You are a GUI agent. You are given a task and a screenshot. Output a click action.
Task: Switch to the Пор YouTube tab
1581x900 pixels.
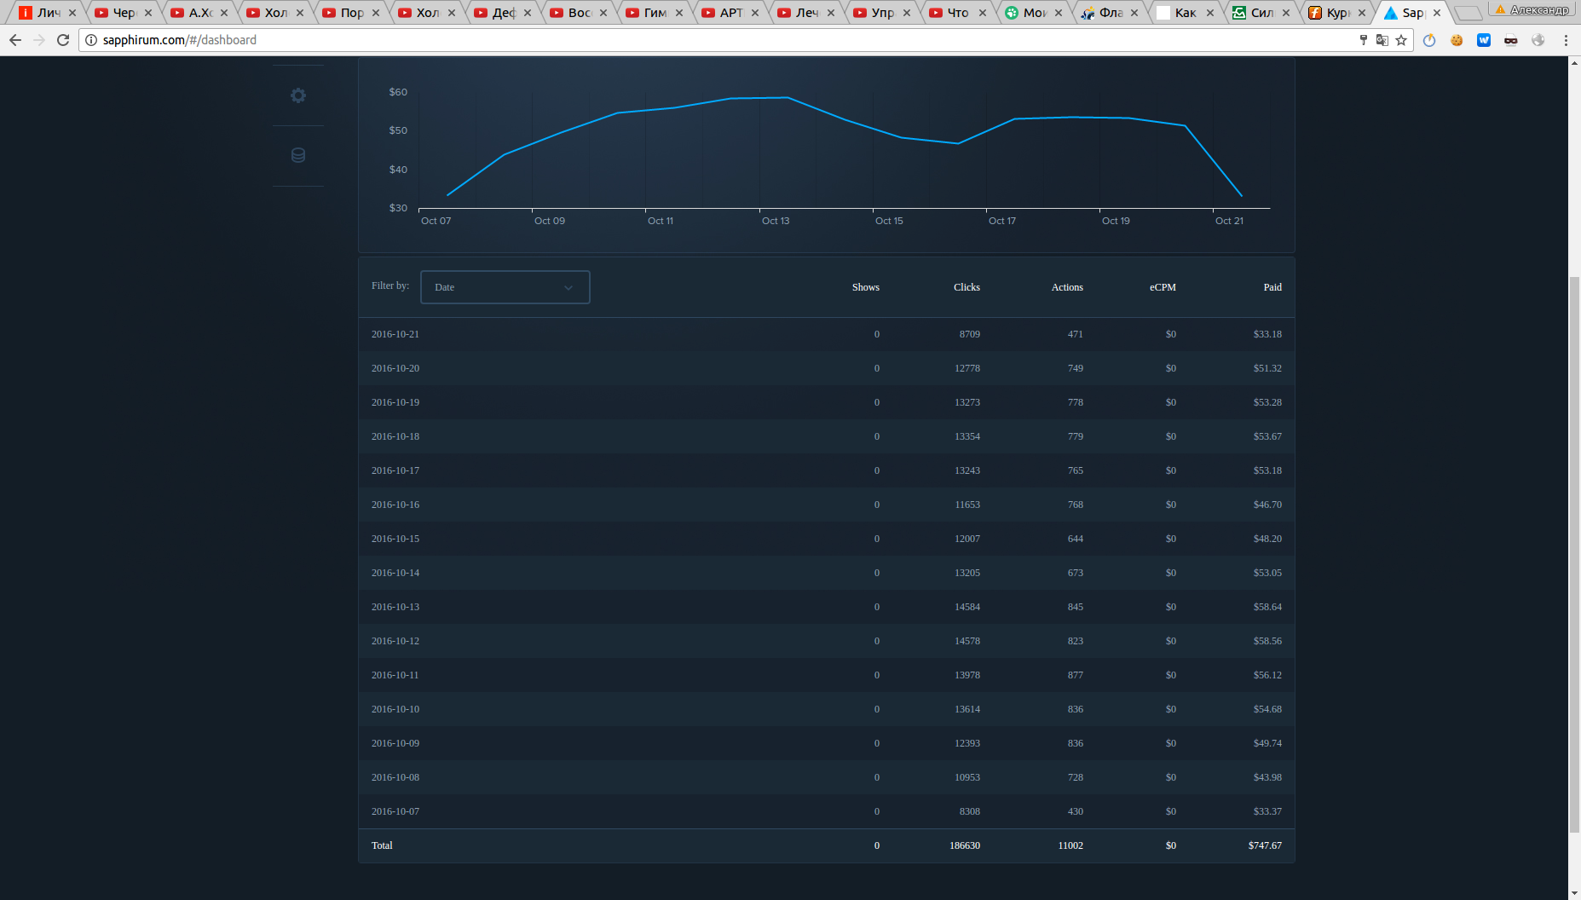coord(351,13)
